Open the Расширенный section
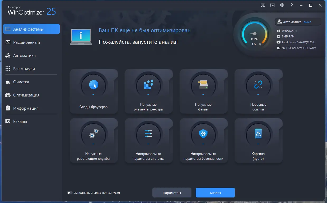The image size is (327, 203). pyautogui.click(x=31, y=42)
